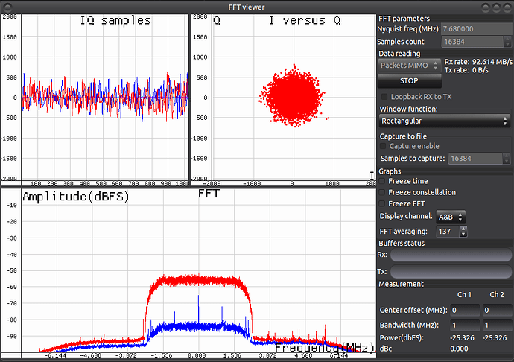Viewport: 514px width, 362px height.
Task: Click Ch 1 Bandwidth input field
Action: click(x=464, y=326)
